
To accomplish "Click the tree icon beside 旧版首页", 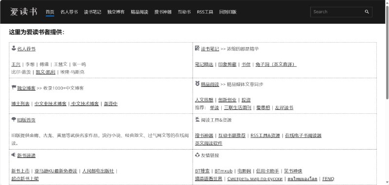I will click(14, 119).
